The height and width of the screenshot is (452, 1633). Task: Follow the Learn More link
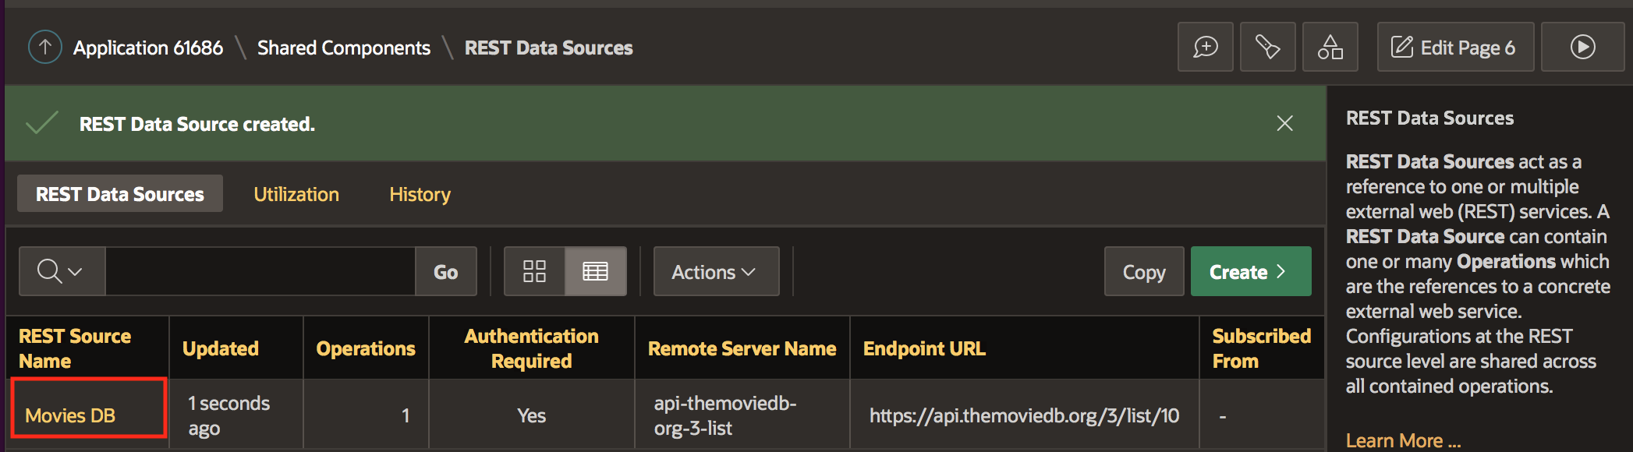coord(1403,440)
